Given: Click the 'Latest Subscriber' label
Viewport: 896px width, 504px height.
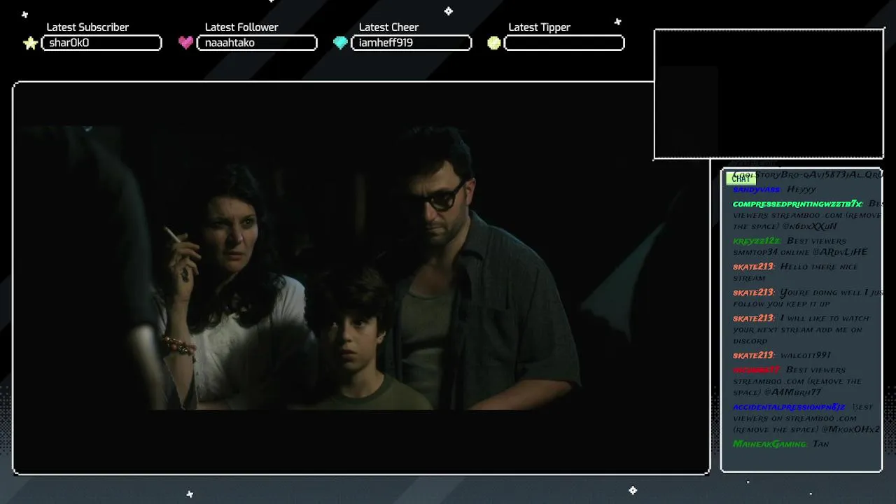Looking at the screenshot, I should pos(87,27).
